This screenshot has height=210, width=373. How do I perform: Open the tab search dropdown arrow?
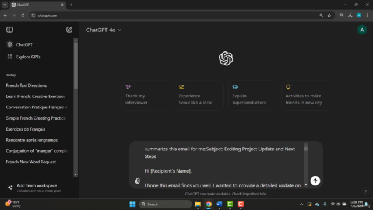click(x=5, y=5)
